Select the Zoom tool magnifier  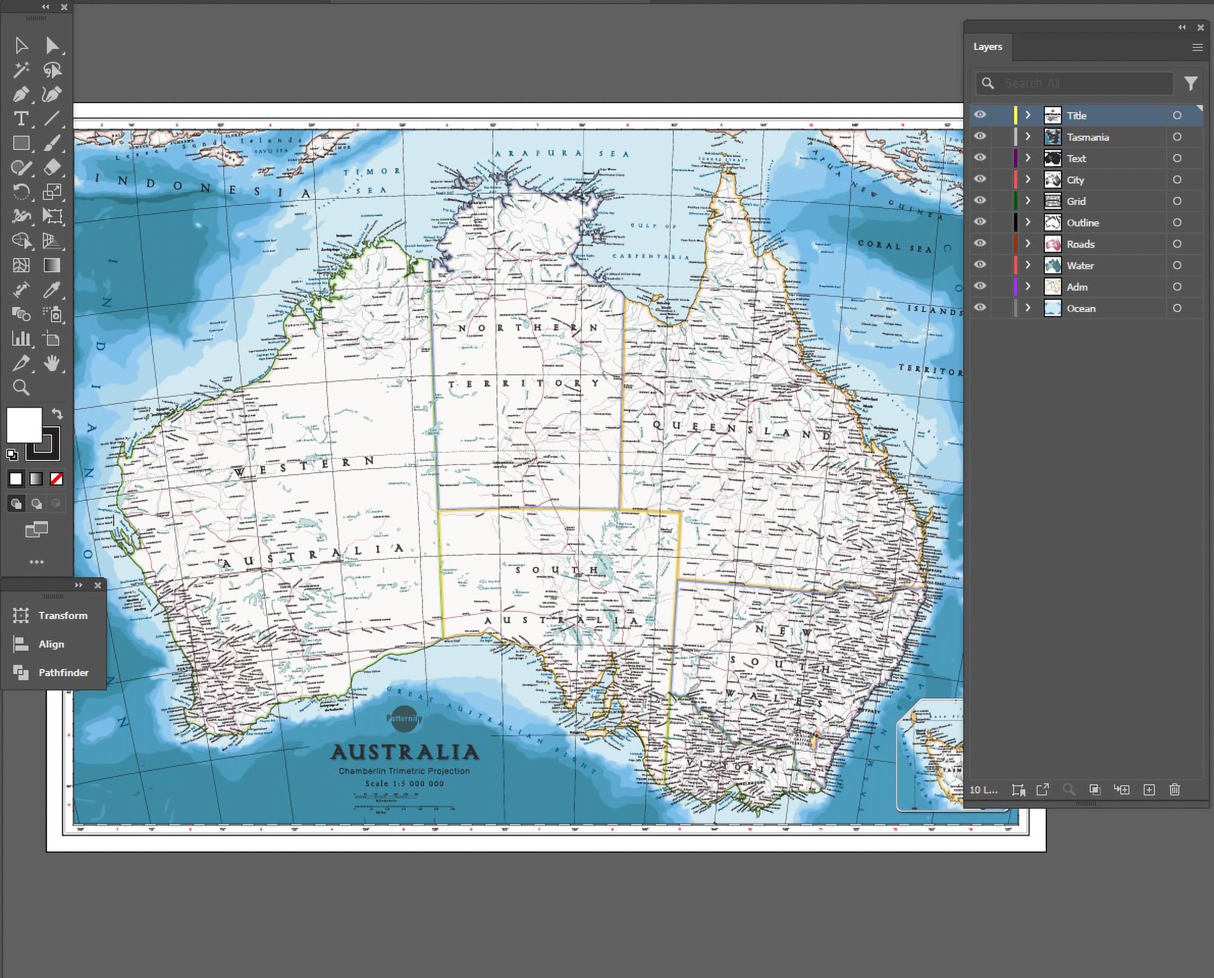[22, 387]
